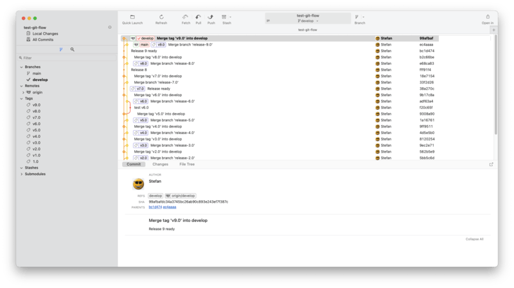Viewport: 514px width, 288px height.
Task: Click the Quick Launch toolbar icon
Action: click(x=132, y=17)
